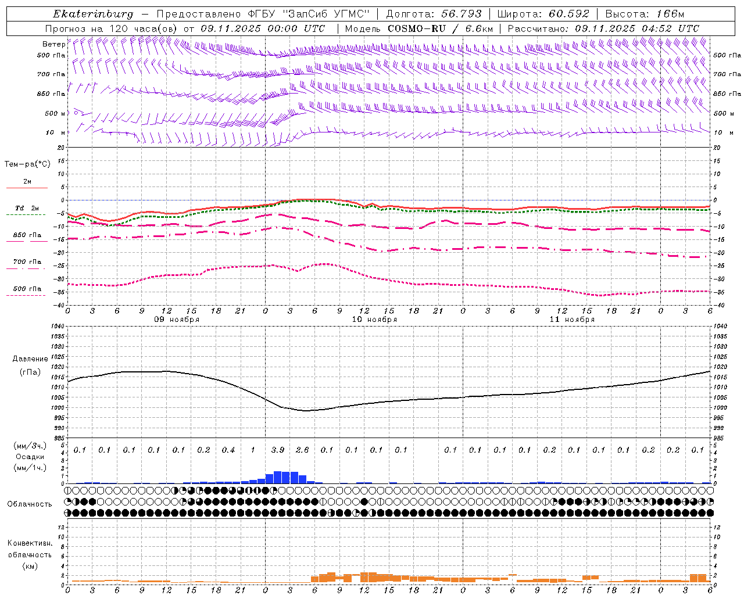Click the 850 гПа temperature legend entry
The width and height of the screenshot is (744, 595).
point(27,235)
